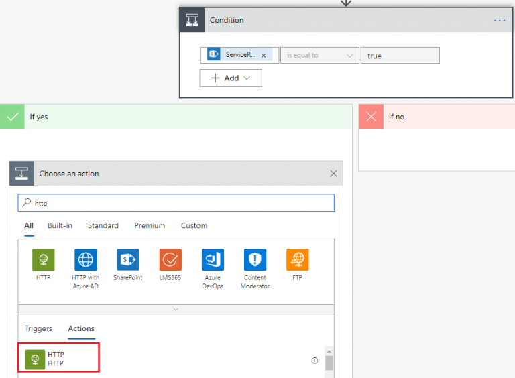Expand the connector list chevron
The height and width of the screenshot is (378, 515).
[x=176, y=309]
